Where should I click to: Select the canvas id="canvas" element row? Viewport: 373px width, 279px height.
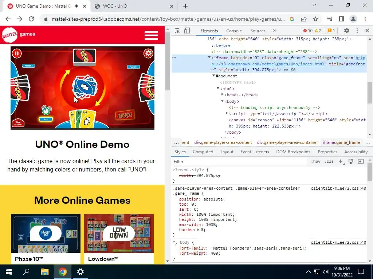point(297,123)
